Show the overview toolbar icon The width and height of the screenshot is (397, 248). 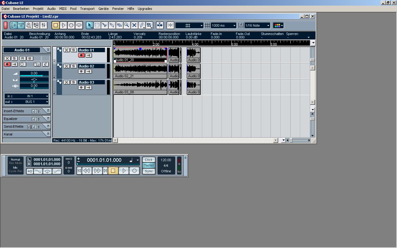[29, 25]
